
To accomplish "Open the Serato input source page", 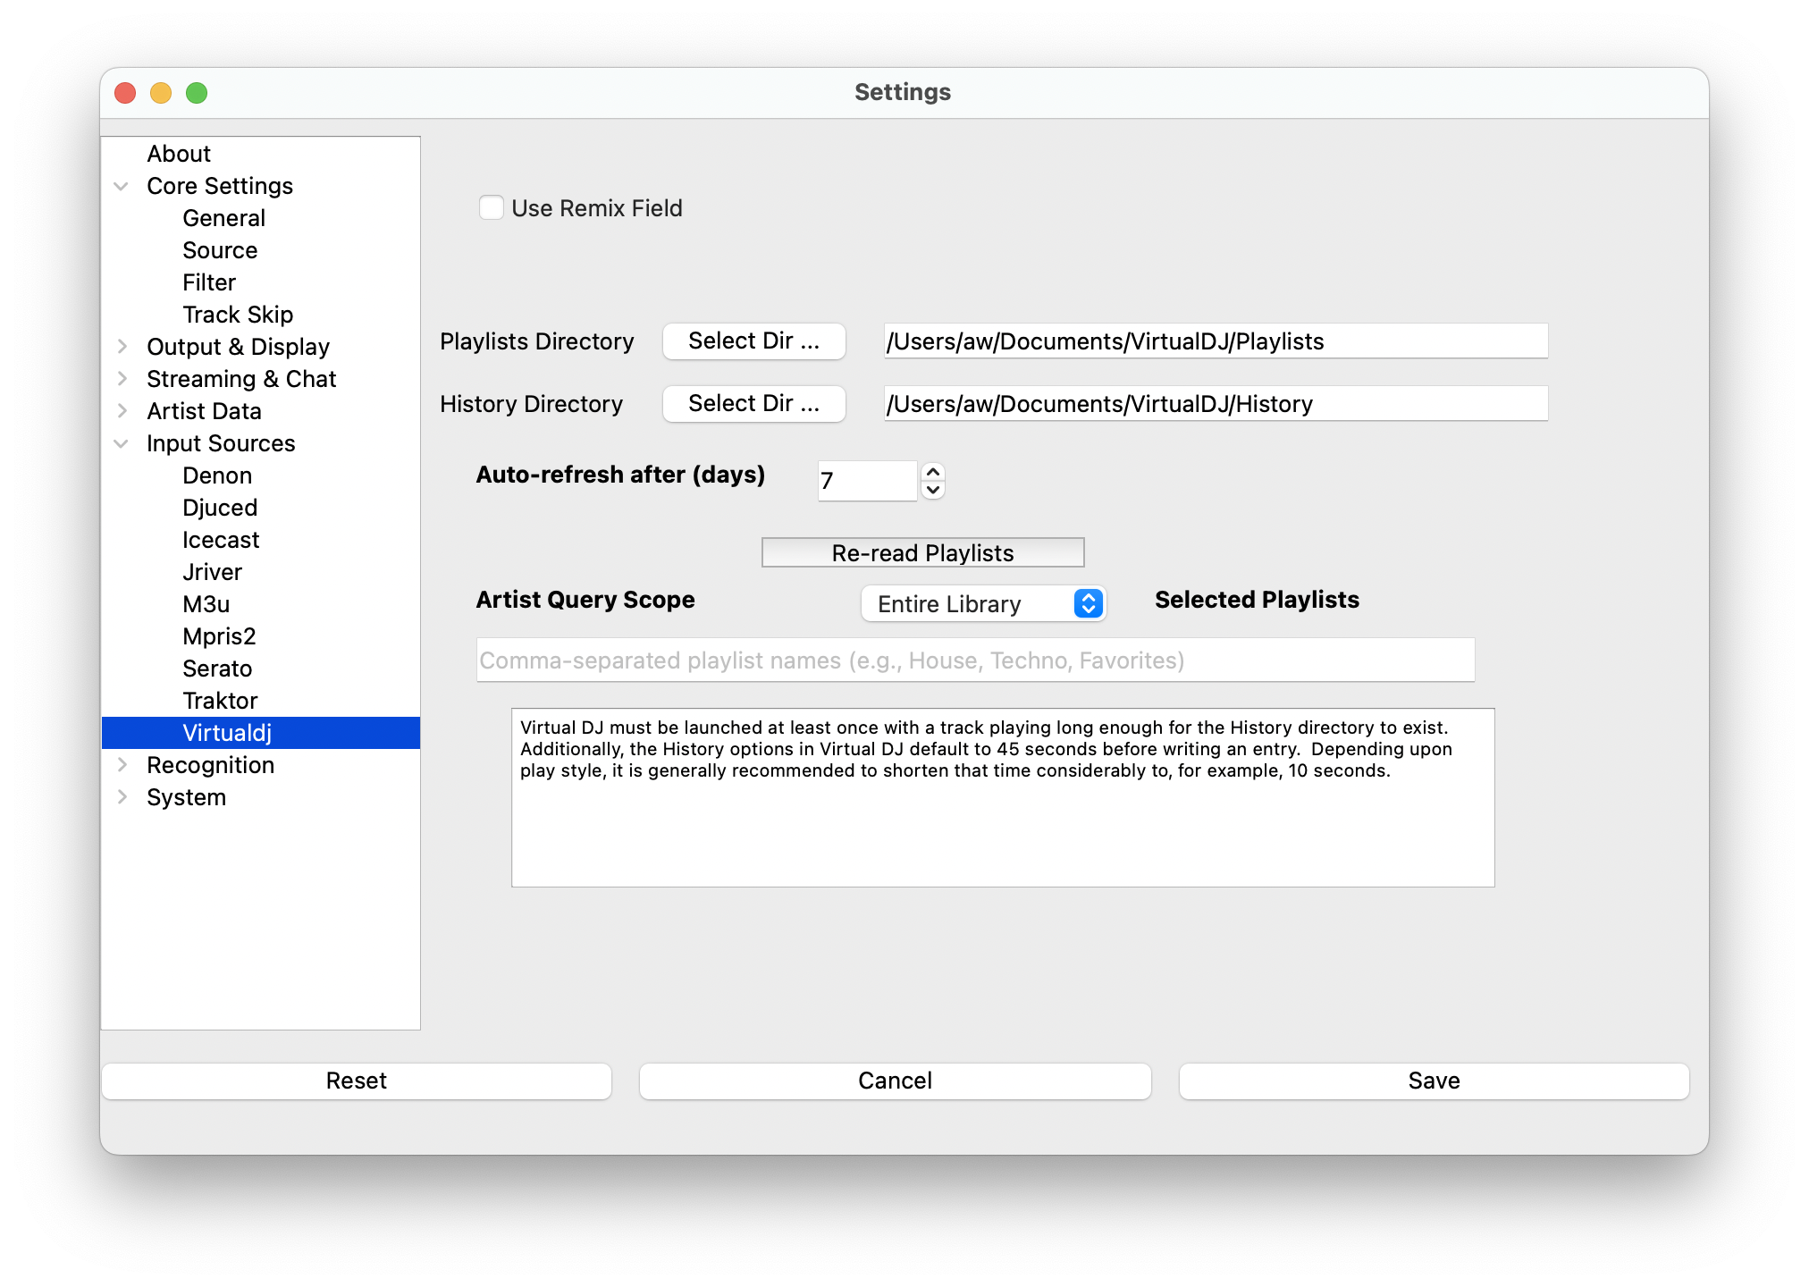I will click(217, 669).
